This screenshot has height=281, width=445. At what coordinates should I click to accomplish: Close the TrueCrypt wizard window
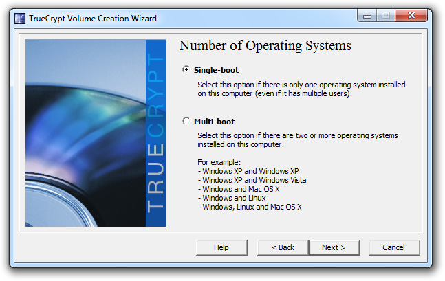tap(411, 16)
